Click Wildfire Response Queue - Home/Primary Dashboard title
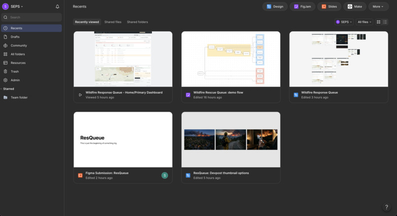397x216 pixels. (x=124, y=93)
